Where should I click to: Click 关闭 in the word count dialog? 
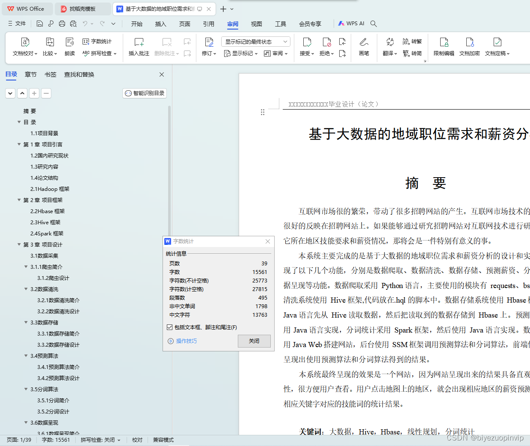pyautogui.click(x=254, y=341)
